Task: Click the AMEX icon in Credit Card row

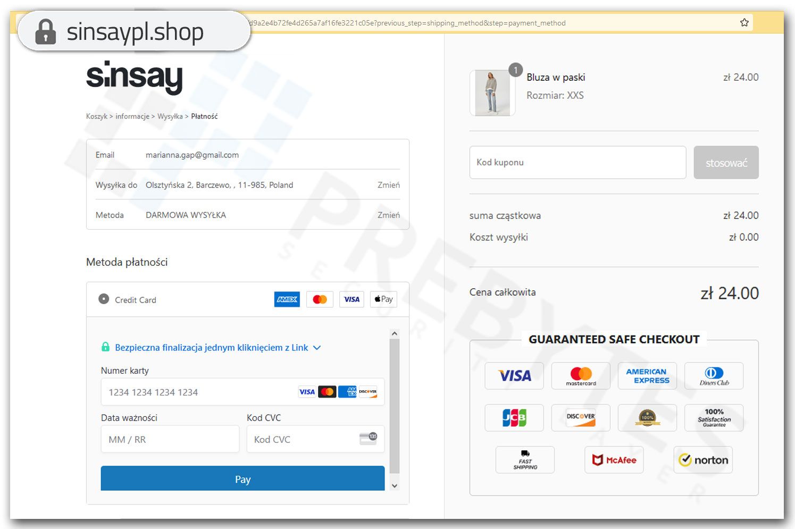Action: click(x=287, y=299)
